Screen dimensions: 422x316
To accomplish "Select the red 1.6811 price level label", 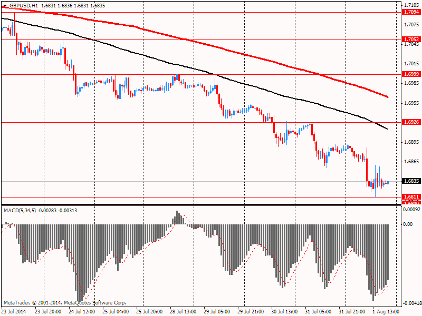I will 411,197.
